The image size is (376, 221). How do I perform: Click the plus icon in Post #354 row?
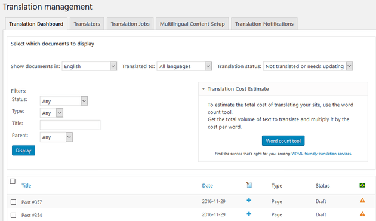pyautogui.click(x=249, y=214)
